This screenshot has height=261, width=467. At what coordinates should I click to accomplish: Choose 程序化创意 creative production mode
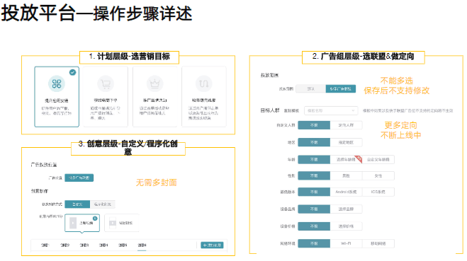[x=103, y=204]
